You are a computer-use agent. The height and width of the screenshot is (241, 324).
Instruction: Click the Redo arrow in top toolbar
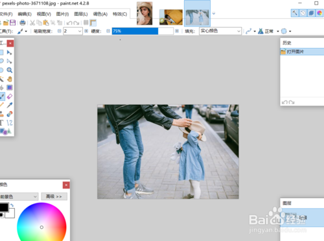click(76, 23)
